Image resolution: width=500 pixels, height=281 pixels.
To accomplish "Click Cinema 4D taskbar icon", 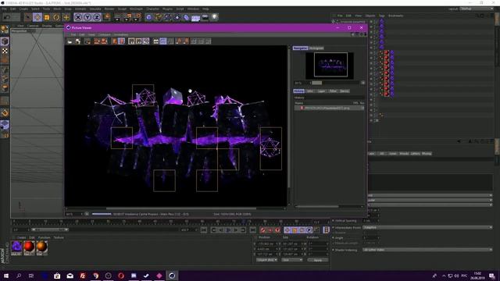I will tap(172, 276).
